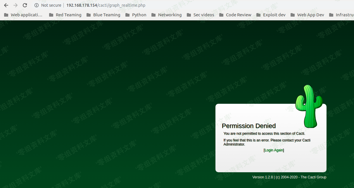Click the address bar URL
This screenshot has width=354, height=188.
tap(106, 5)
